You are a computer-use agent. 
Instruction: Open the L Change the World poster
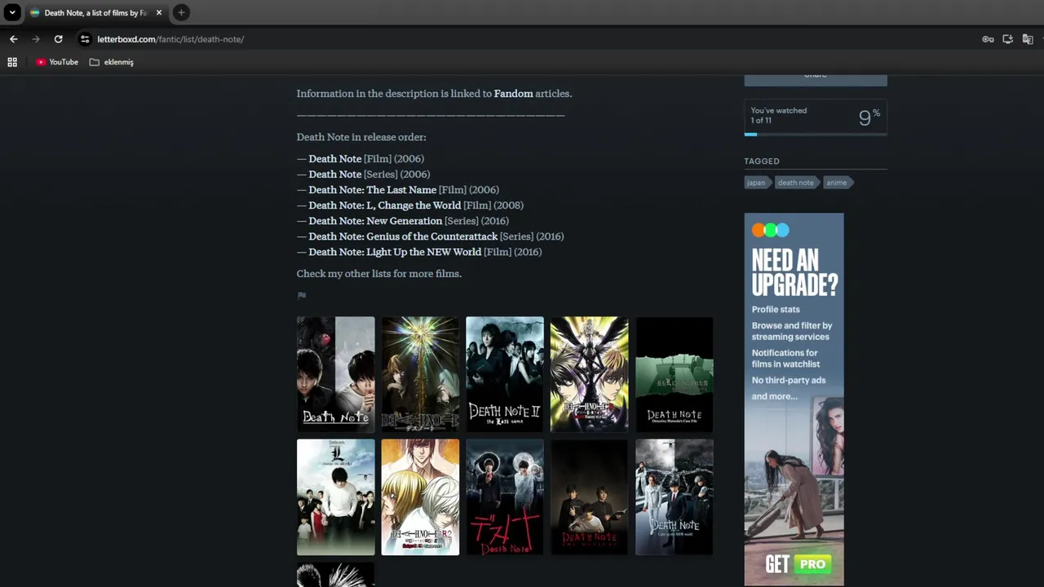(335, 497)
